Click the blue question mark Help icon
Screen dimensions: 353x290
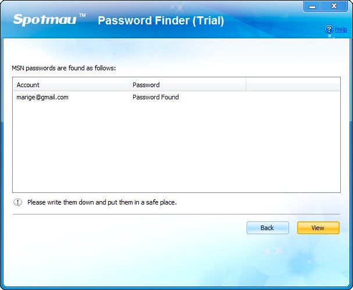click(329, 28)
